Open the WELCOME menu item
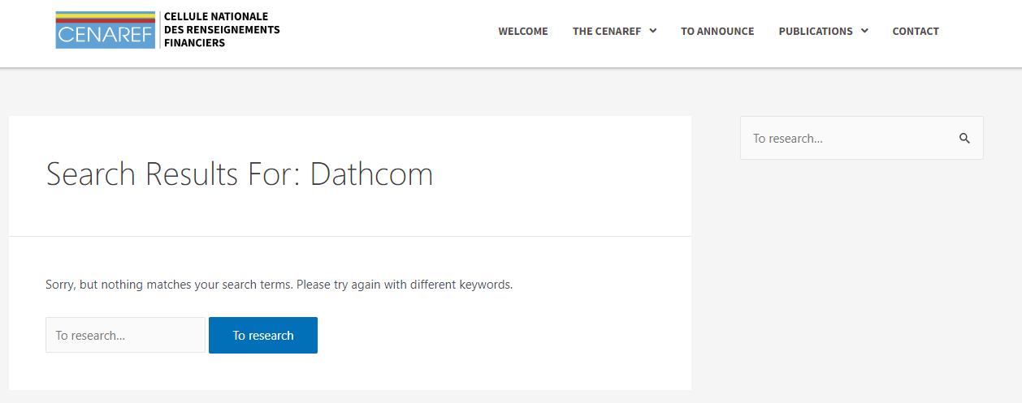 523,31
